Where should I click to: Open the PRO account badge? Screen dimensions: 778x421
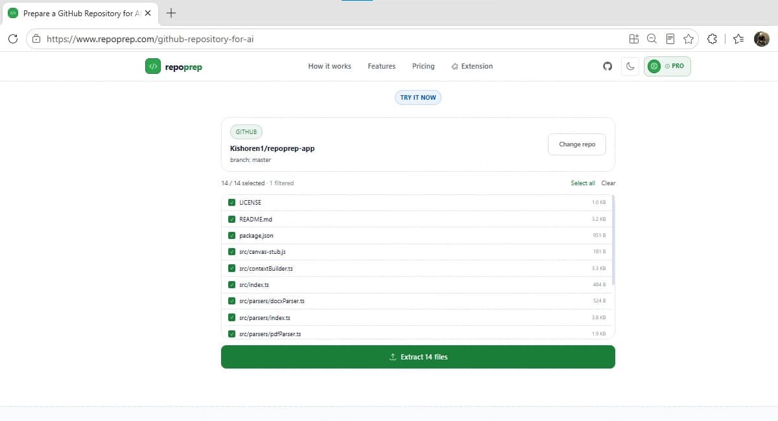pyautogui.click(x=667, y=66)
